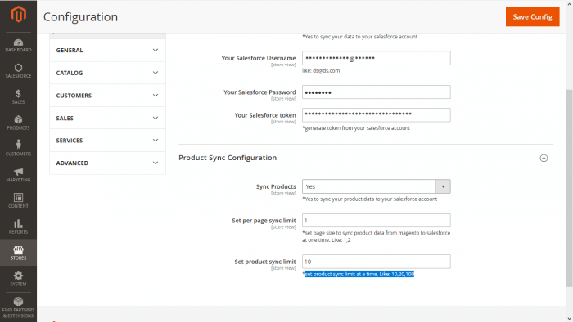This screenshot has height=322, width=573.
Task: Click the 'set page size to sync' hint
Action: tap(376, 236)
